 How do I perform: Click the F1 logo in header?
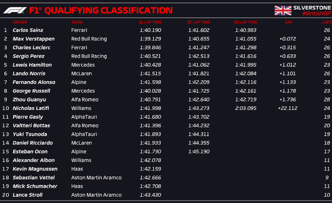pos(15,10)
